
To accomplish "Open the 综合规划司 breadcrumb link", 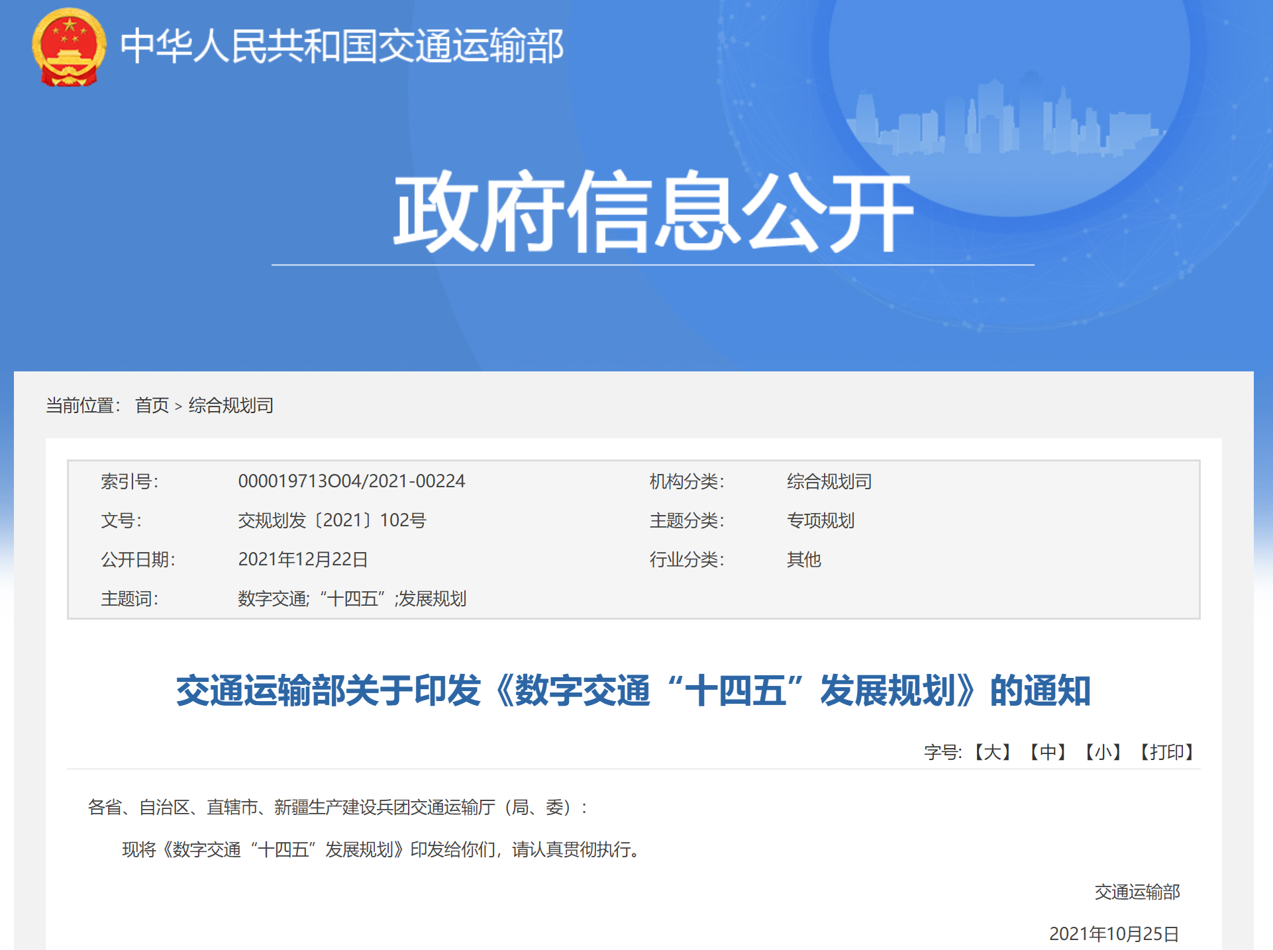I will coord(230,405).
